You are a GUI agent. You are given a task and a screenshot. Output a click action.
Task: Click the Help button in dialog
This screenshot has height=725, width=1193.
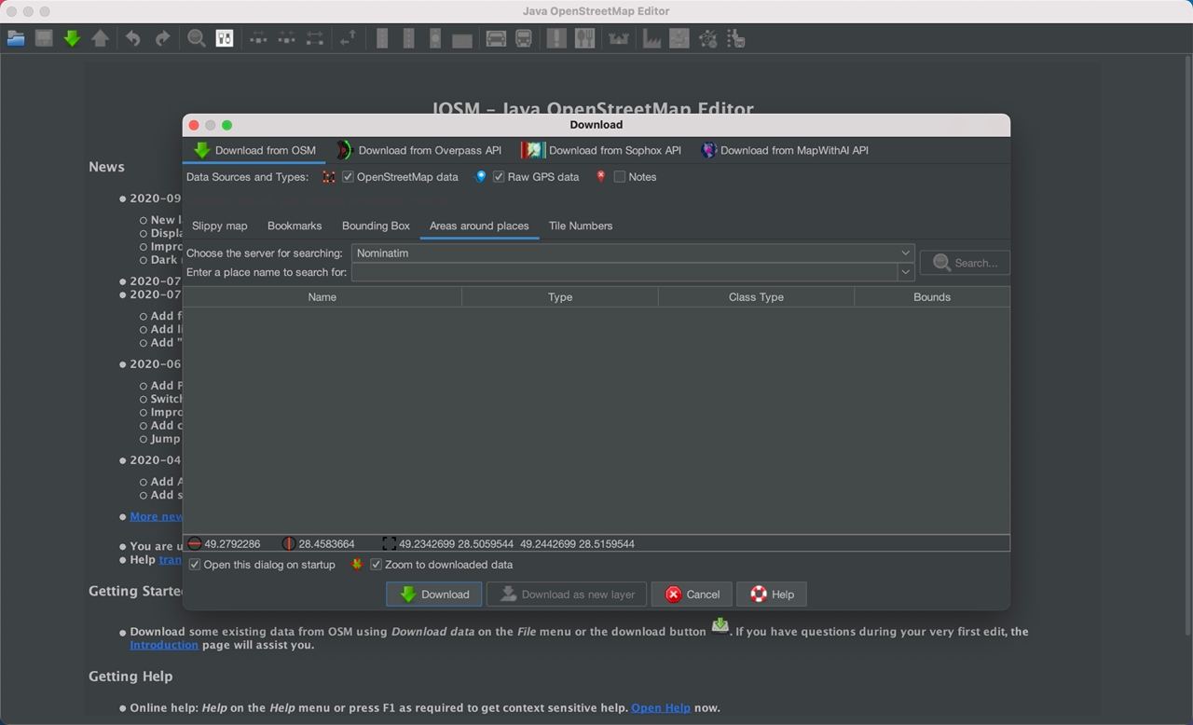click(x=772, y=595)
